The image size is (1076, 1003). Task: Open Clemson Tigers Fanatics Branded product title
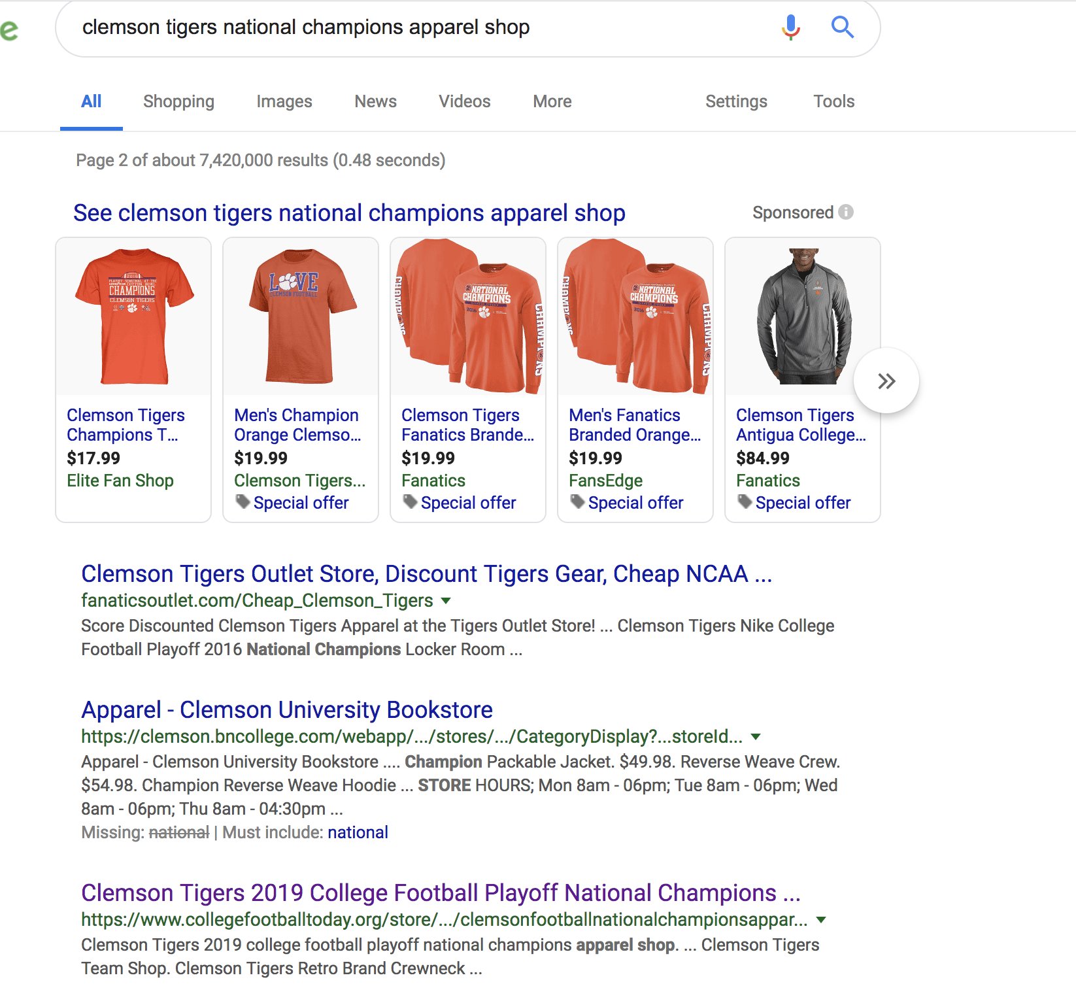[467, 425]
